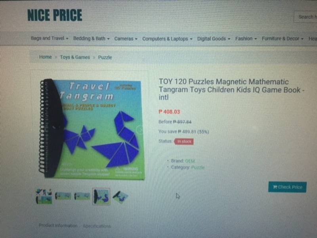Select the fifth angled book thumbnail
Viewport: 317px width, 238px height.
(120, 197)
